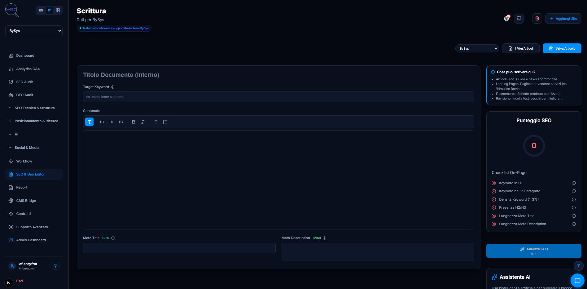The width and height of the screenshot is (587, 289).
Task: Open Supporto Avanzato
Action: (34, 227)
